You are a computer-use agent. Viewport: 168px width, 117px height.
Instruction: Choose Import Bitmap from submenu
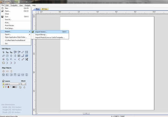[50, 35]
